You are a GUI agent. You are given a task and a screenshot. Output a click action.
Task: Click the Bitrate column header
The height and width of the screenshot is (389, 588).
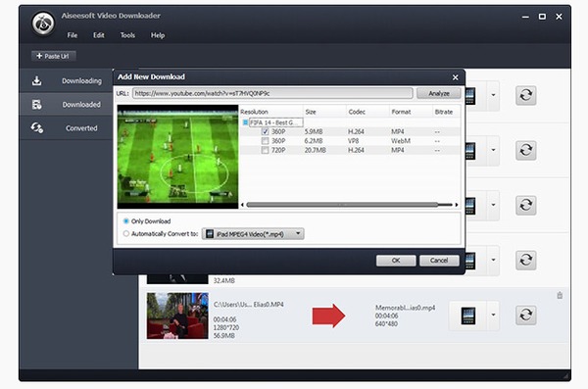click(446, 112)
